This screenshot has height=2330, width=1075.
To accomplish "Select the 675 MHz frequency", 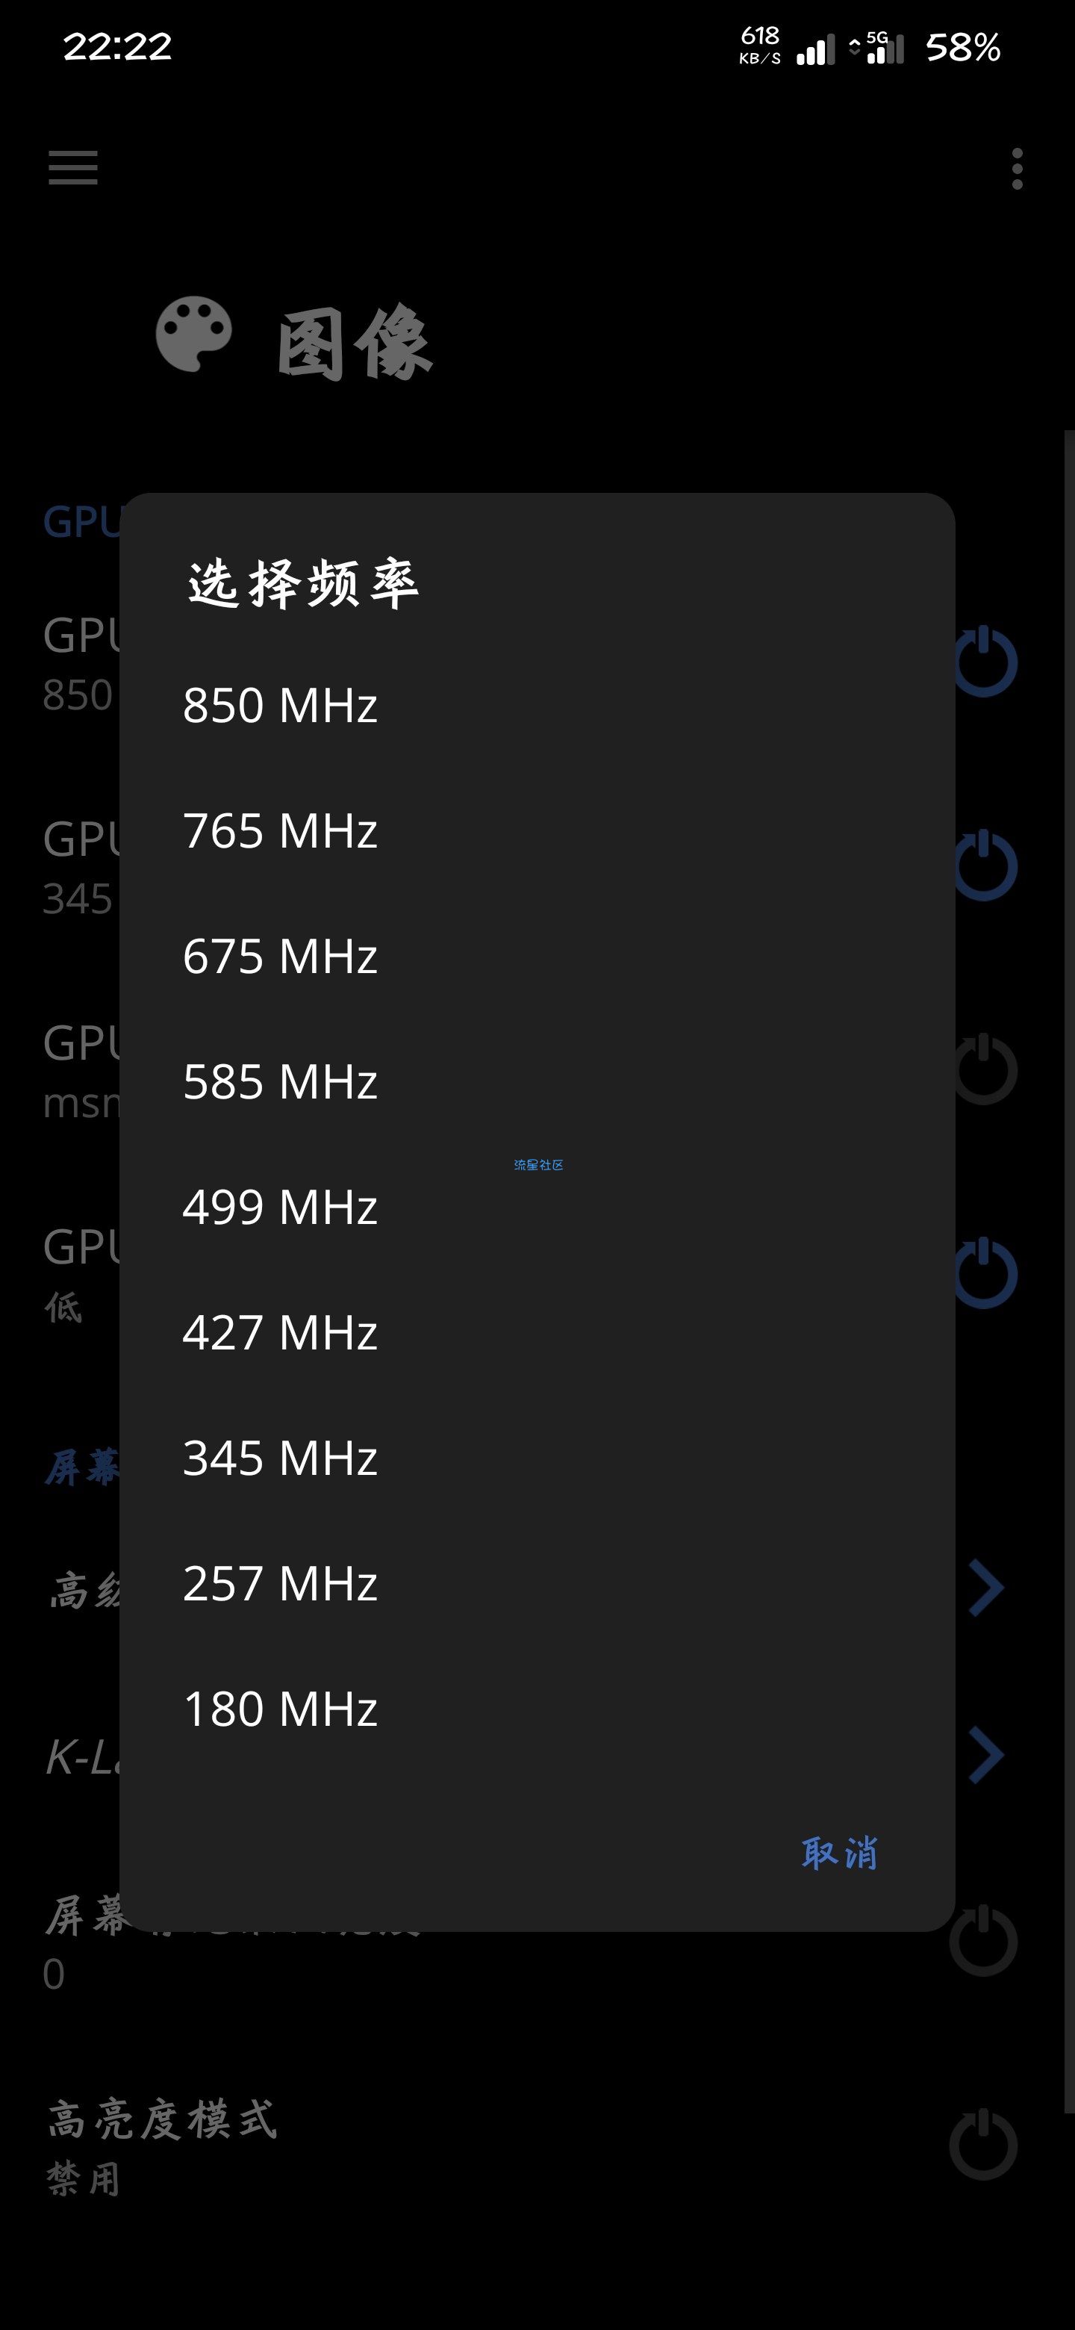I will point(280,956).
